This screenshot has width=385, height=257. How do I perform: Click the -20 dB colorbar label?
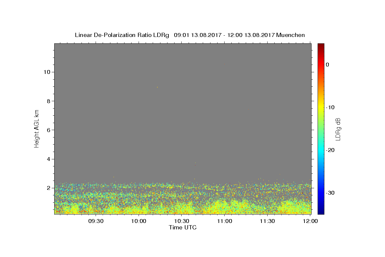(x=330, y=150)
